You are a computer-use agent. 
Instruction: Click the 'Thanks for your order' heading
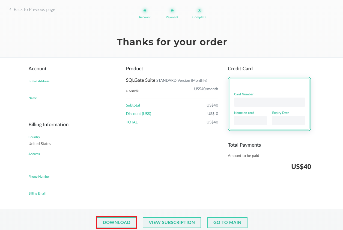(x=172, y=42)
